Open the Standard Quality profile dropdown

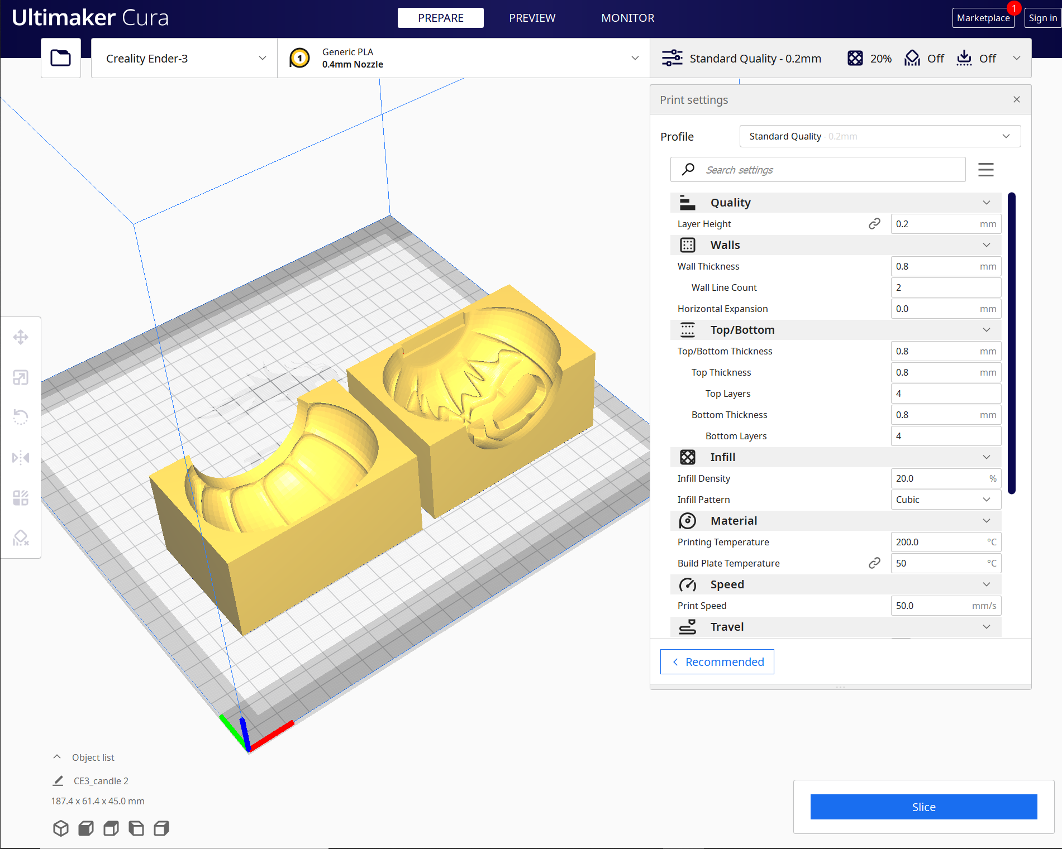click(880, 136)
